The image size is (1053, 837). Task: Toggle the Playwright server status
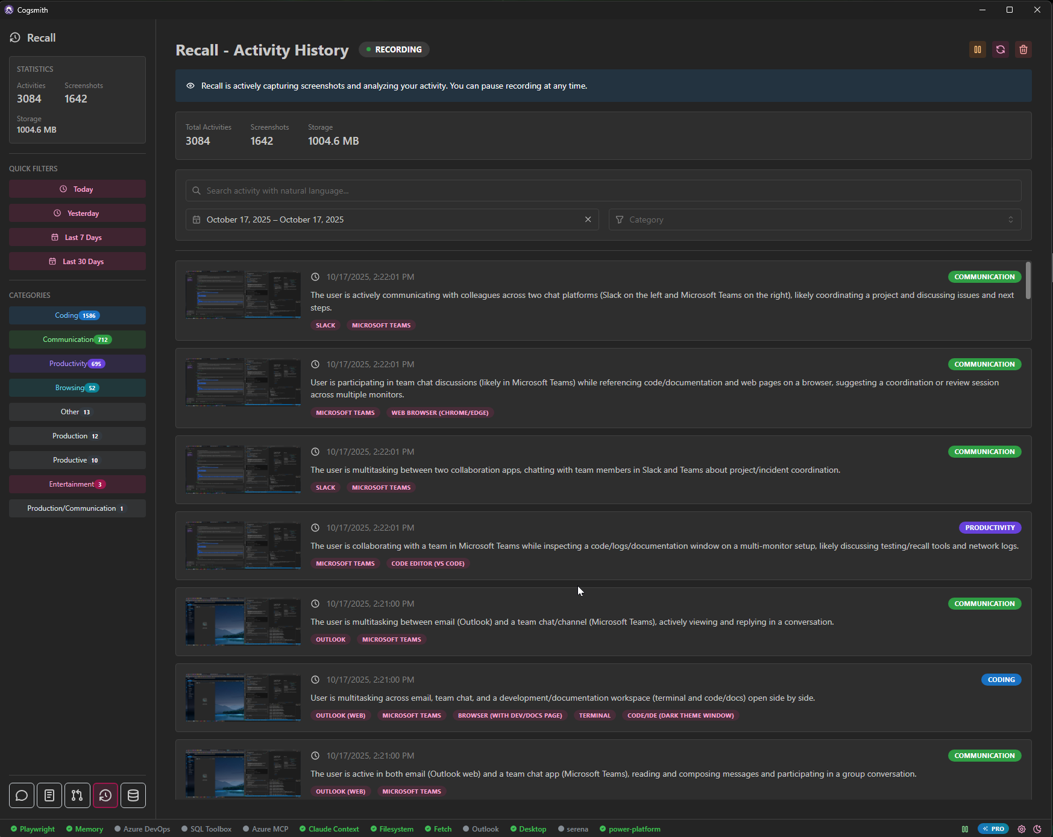tap(33, 829)
